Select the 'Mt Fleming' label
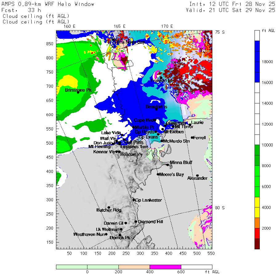Image resolution: width=277 pixels, height=277 pixels. coord(99,147)
